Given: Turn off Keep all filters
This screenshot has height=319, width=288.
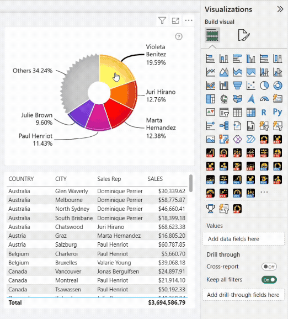Looking at the screenshot, I should click(269, 280).
